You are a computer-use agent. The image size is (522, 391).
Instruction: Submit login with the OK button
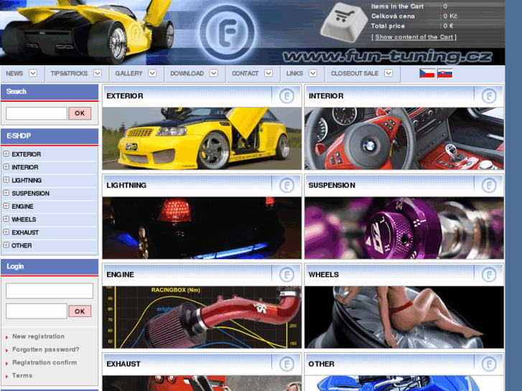click(80, 311)
